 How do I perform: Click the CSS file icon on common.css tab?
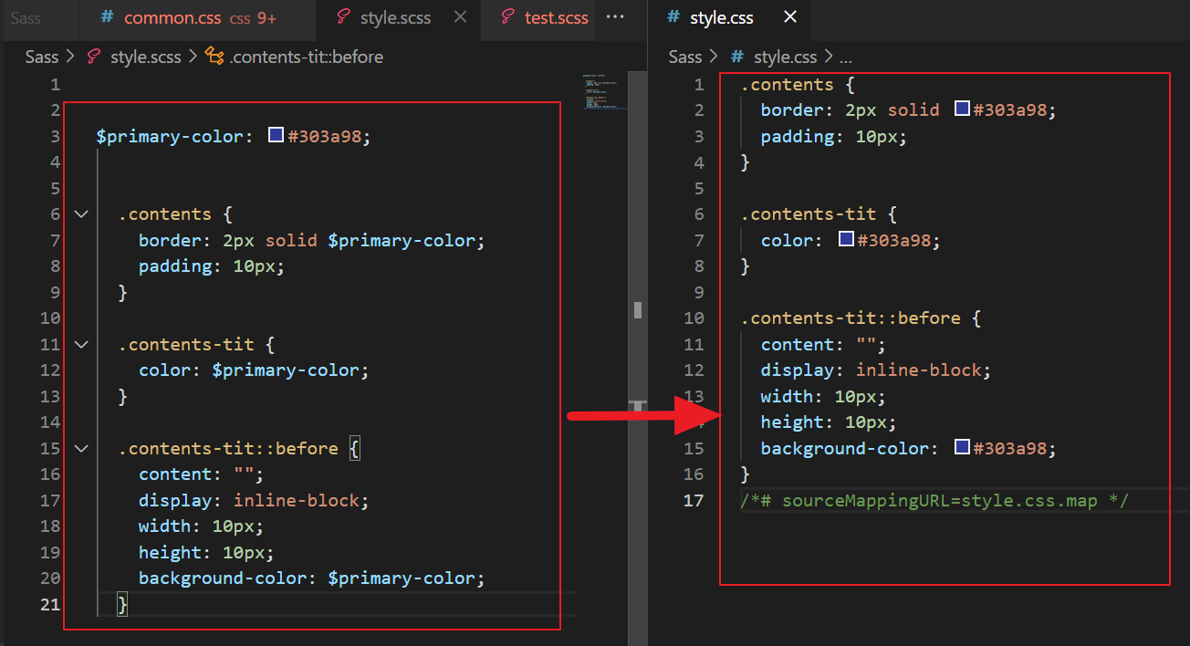click(107, 17)
